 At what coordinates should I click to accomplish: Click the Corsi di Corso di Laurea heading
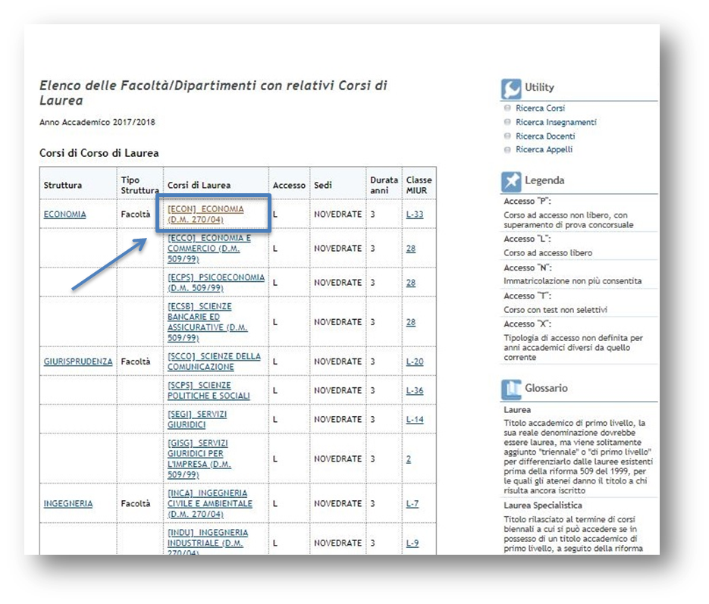tap(99, 153)
